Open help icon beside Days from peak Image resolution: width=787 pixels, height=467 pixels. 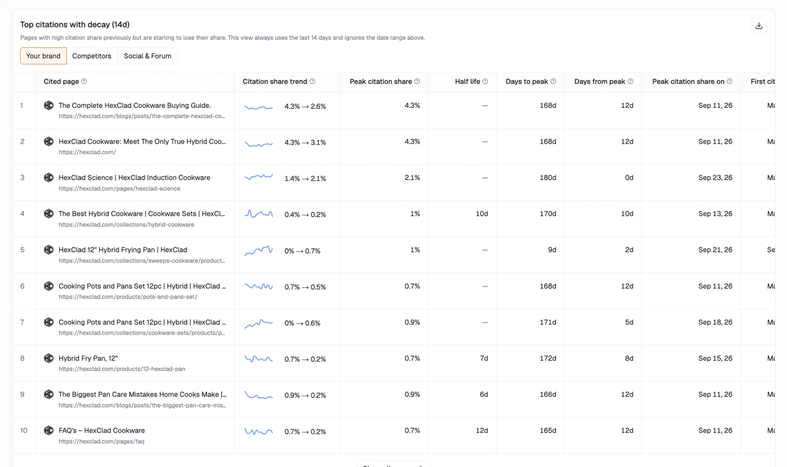pos(630,81)
